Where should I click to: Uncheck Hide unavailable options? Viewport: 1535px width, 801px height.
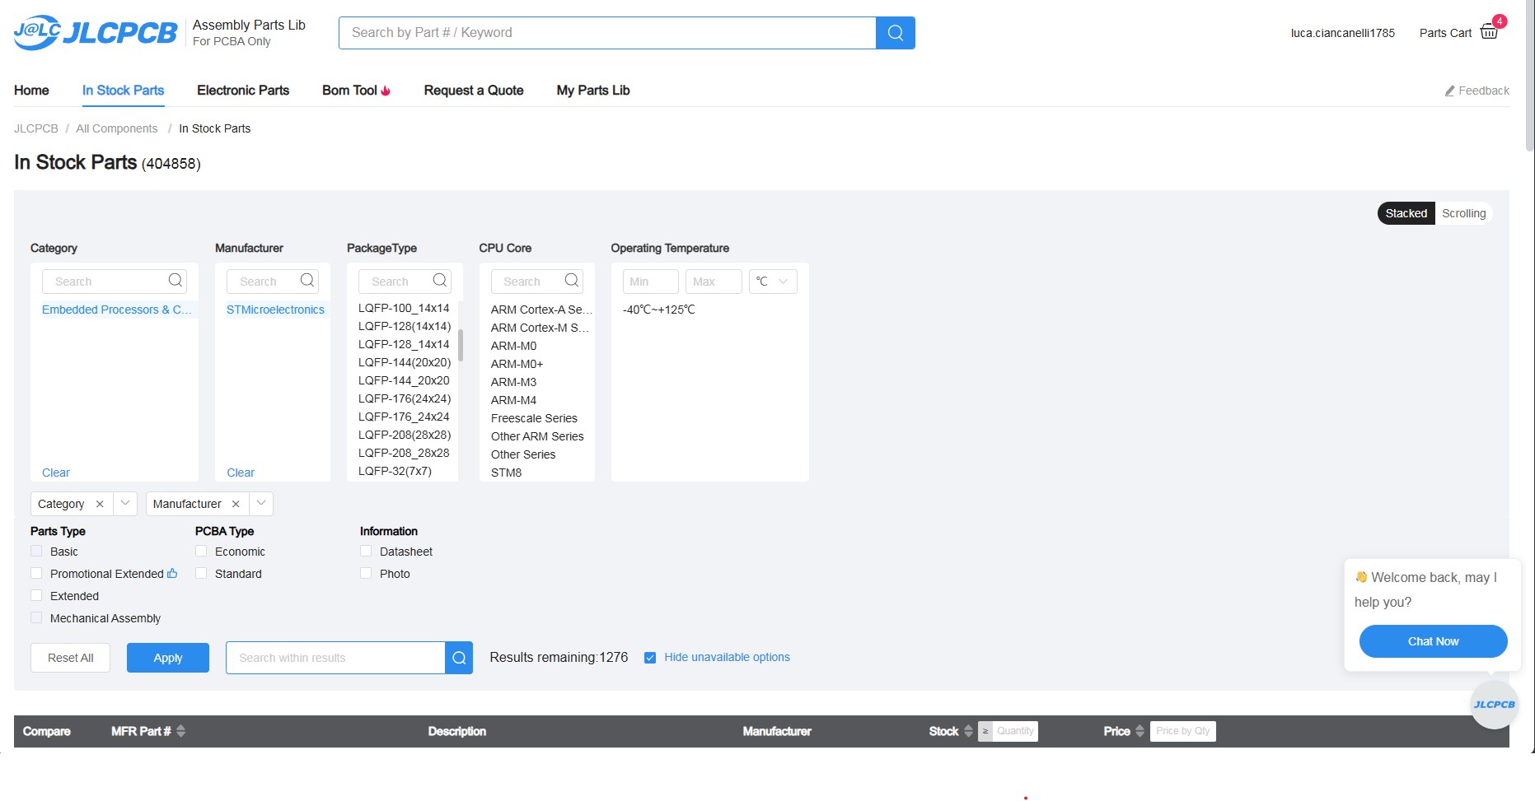(x=650, y=658)
